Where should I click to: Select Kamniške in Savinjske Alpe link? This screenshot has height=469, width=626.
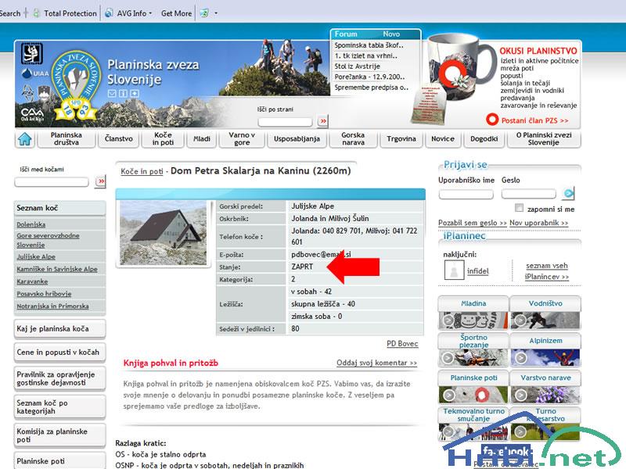pos(57,269)
